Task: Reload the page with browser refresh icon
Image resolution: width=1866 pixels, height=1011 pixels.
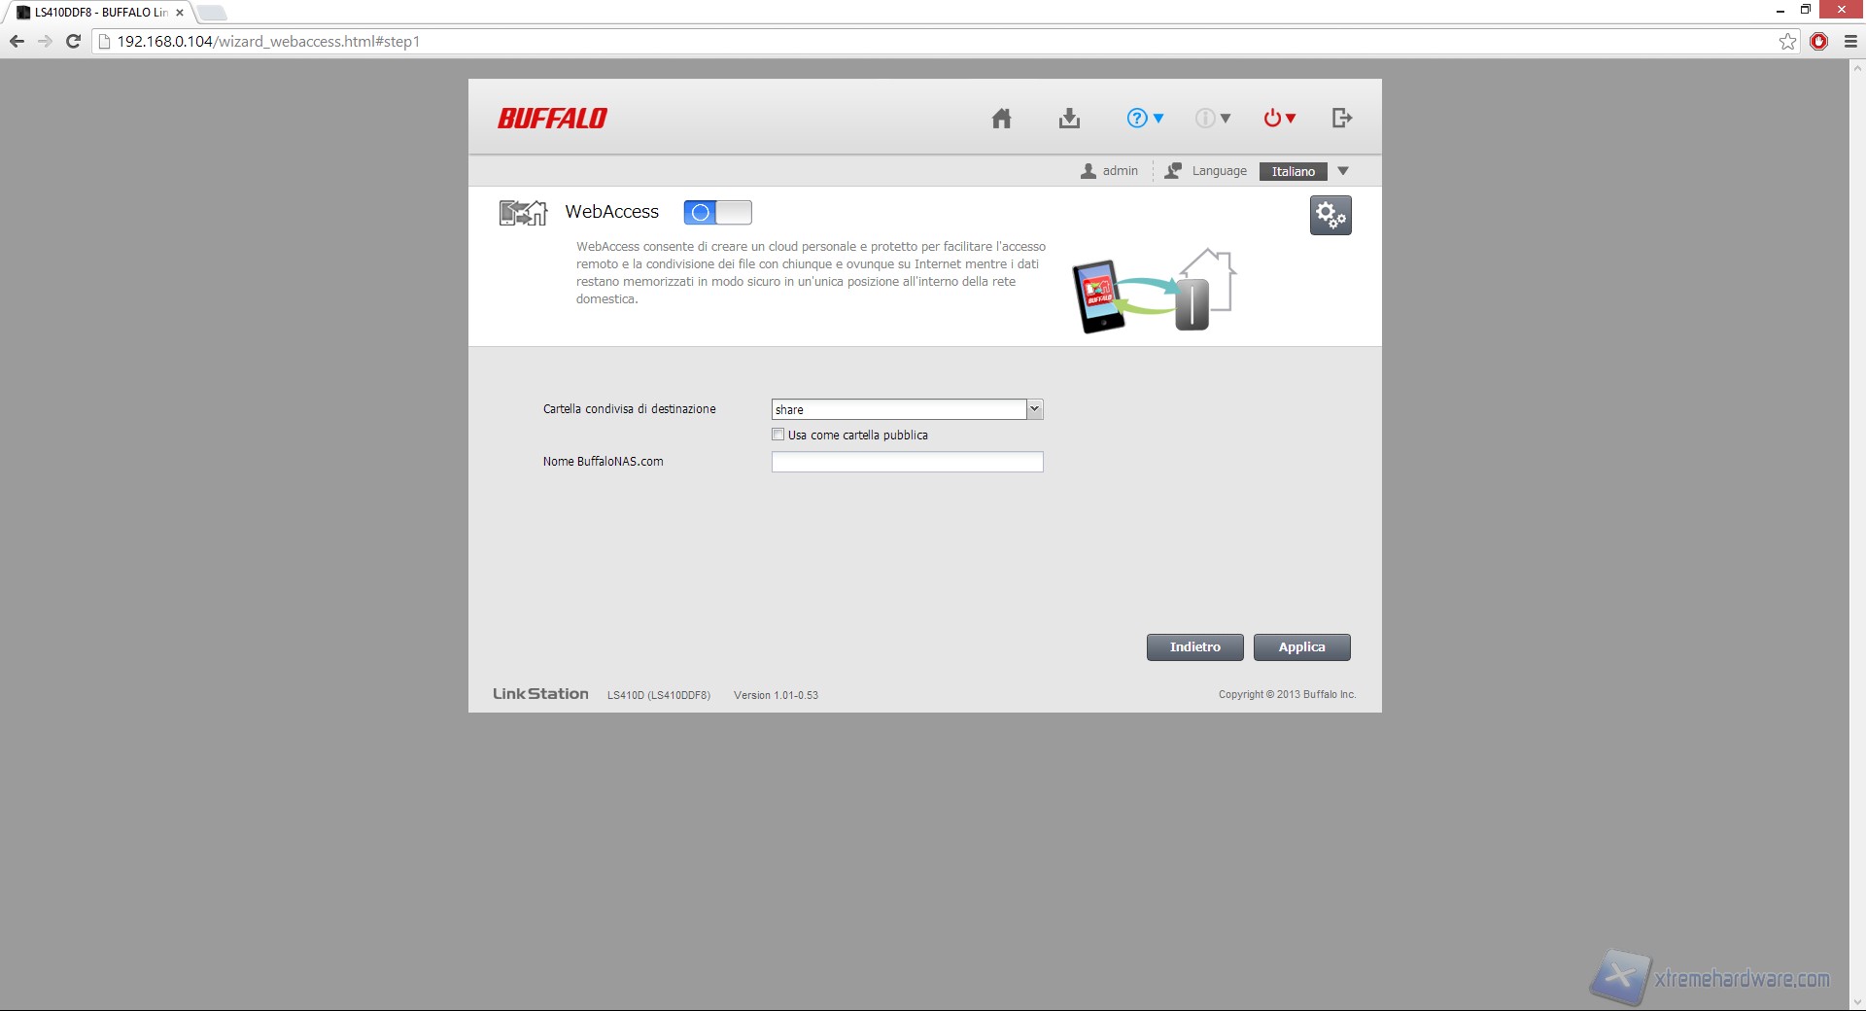Action: tap(73, 41)
